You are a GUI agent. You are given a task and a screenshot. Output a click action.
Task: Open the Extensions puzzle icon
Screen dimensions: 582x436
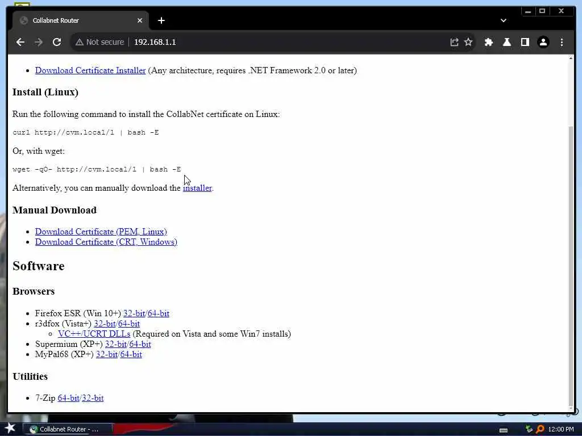(x=488, y=42)
